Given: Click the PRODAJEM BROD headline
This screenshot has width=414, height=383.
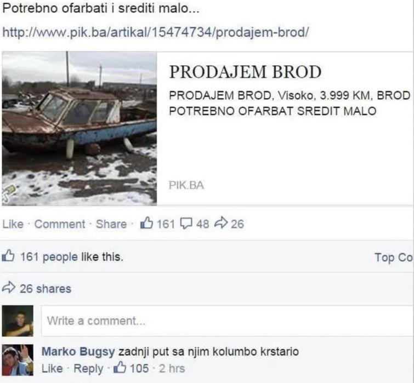Looking at the screenshot, I should (x=245, y=72).
